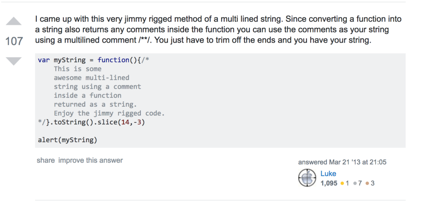Select the function keyword in the code

[x=113, y=60]
